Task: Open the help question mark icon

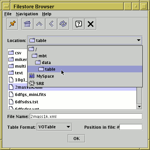Action: [x=79, y=24]
